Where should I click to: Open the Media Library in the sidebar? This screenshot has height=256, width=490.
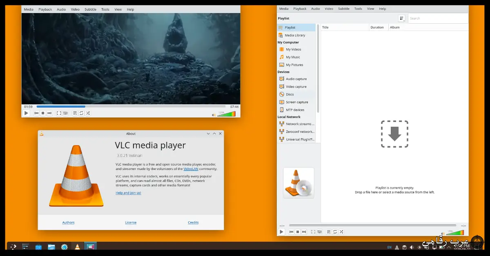click(294, 35)
